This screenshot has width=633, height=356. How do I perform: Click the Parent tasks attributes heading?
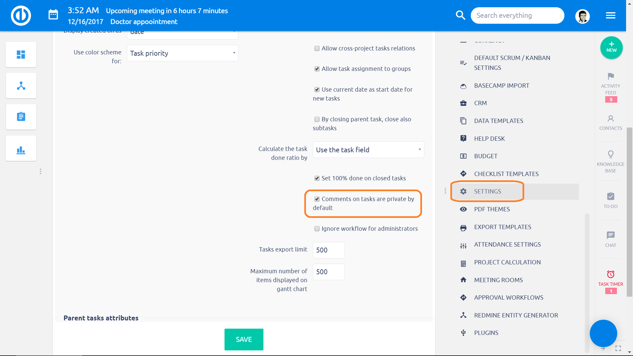(x=101, y=318)
